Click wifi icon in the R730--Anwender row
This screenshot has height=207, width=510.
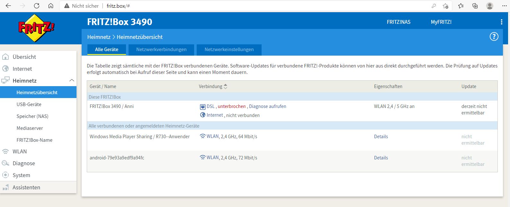coord(202,136)
